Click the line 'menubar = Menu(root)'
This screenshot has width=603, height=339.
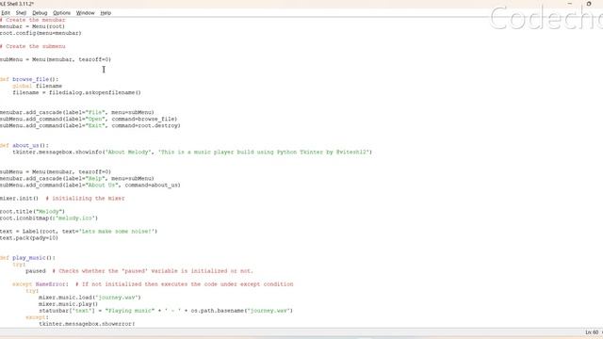pyautogui.click(x=32, y=26)
